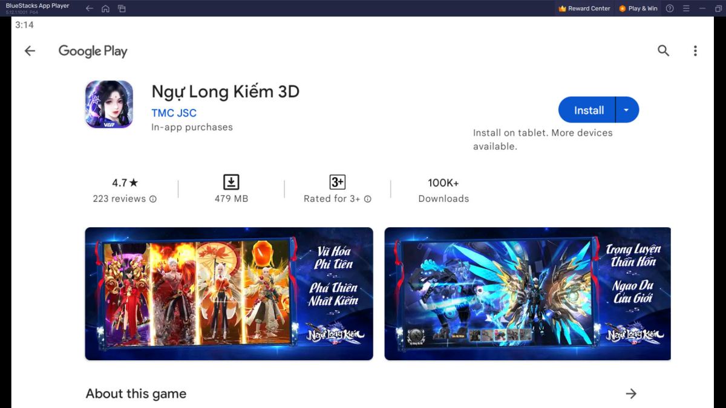The image size is (726, 408).
Task: Open the About this game section
Action: point(136,393)
